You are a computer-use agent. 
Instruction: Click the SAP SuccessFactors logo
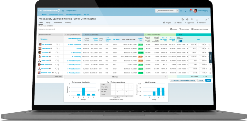49,11
